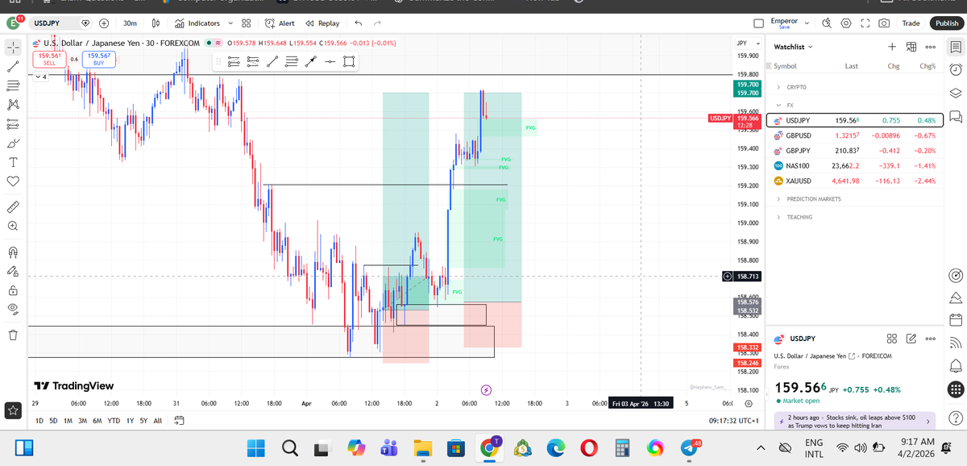Change the 30m timeframe interval

[130, 23]
